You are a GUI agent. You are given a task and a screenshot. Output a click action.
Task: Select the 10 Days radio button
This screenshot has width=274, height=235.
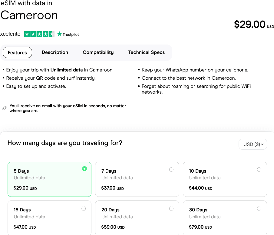pyautogui.click(x=259, y=170)
